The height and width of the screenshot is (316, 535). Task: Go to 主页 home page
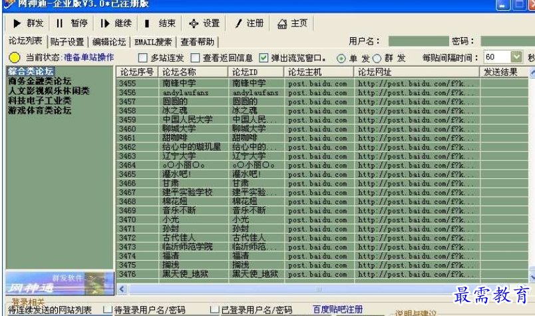point(292,23)
